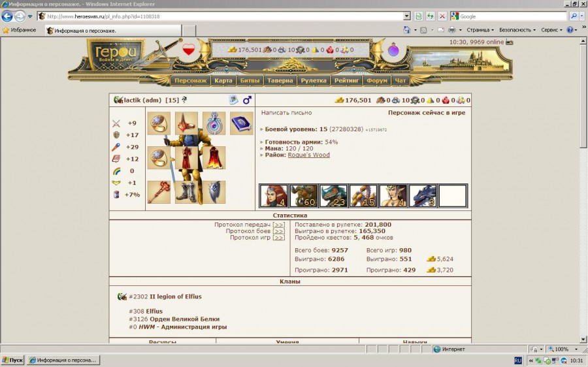Click the army unit portrait with count 23
The image size is (588, 367).
pyautogui.click(x=333, y=195)
